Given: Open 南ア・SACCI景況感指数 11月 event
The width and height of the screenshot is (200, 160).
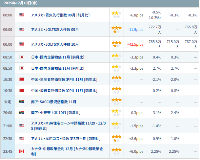Looking at the screenshot, I should click(53, 102).
